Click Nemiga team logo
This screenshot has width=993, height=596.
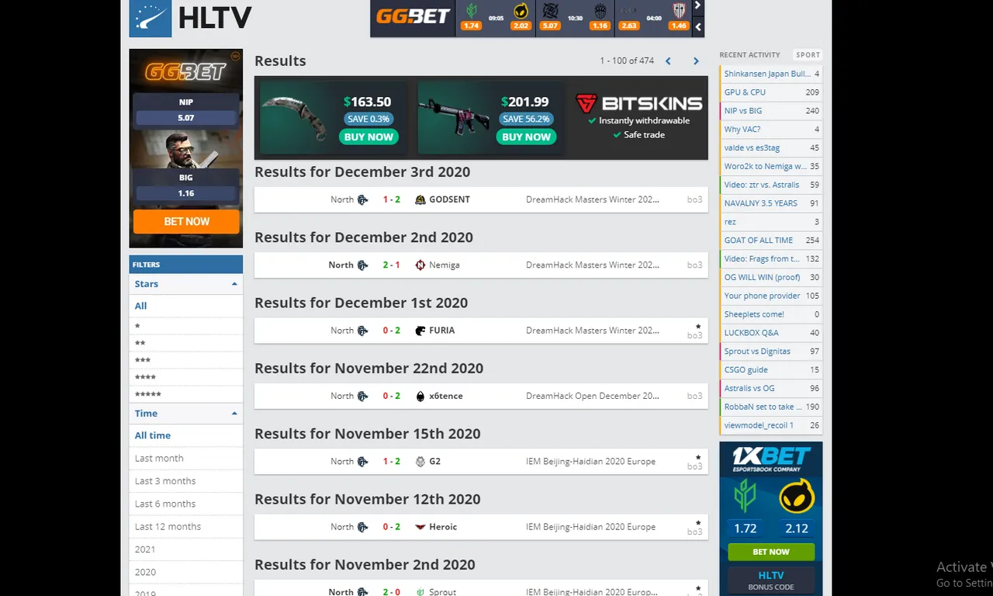pyautogui.click(x=420, y=265)
